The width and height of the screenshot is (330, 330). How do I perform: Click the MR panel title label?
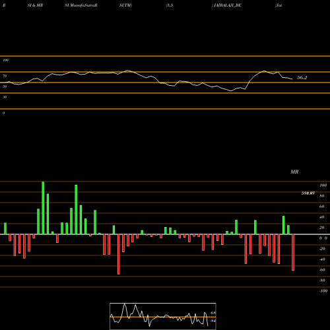pyautogui.click(x=294, y=172)
